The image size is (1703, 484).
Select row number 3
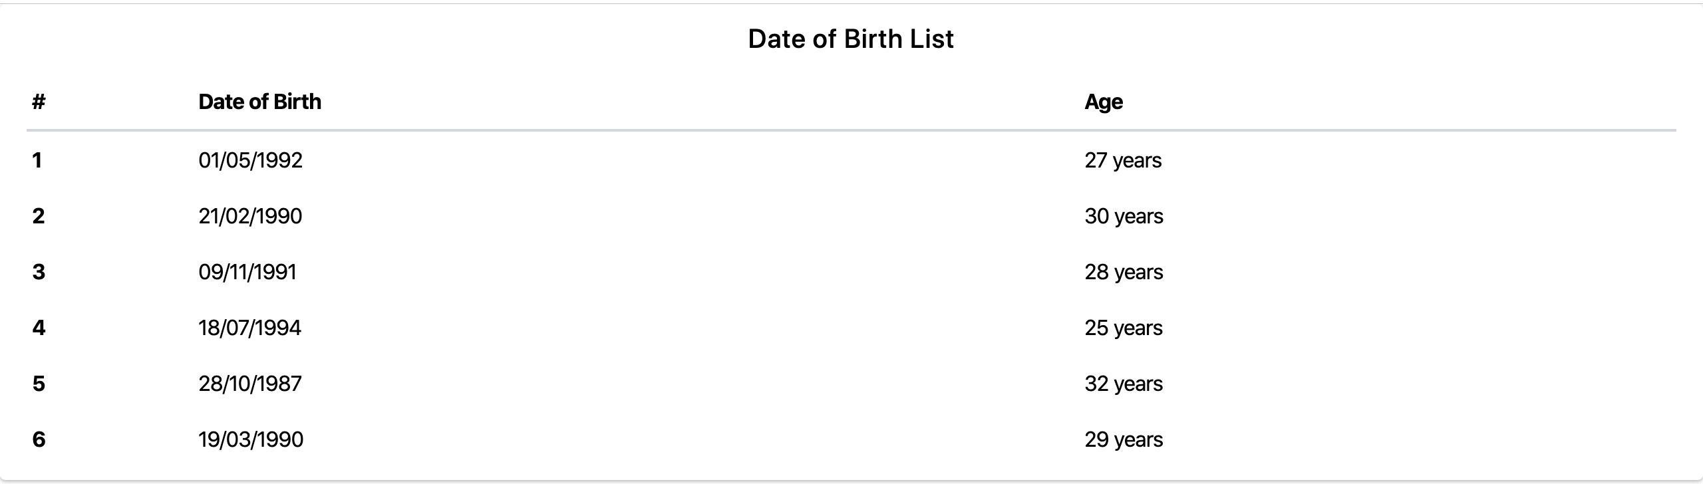point(39,272)
